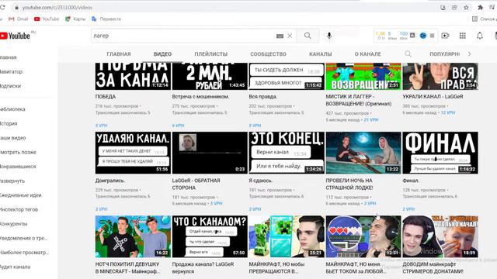Open Библиотека in the sidebar
Viewport: 497px width, 279px height.
pyautogui.click(x=12, y=109)
